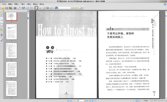This screenshot has height=102, width=167.
Task: Click the app icon in title bar
Action: [1, 1]
